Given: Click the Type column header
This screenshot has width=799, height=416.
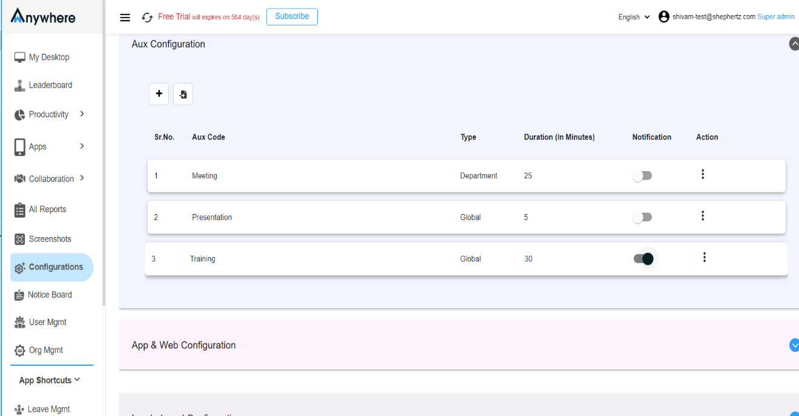Looking at the screenshot, I should (x=468, y=137).
